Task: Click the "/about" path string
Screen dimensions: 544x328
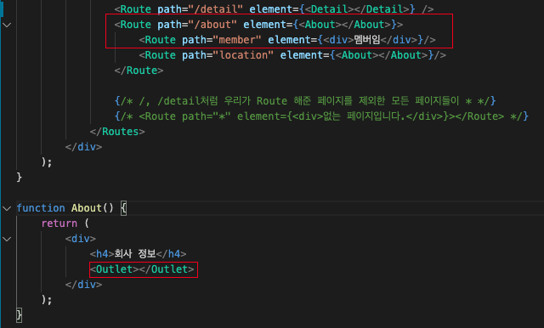Action: [x=212, y=25]
